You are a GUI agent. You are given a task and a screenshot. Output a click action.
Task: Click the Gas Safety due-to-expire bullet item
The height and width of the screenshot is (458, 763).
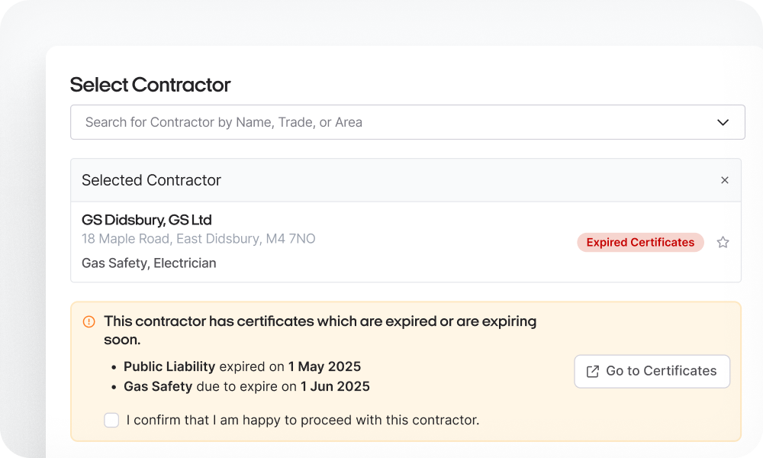[x=246, y=386]
